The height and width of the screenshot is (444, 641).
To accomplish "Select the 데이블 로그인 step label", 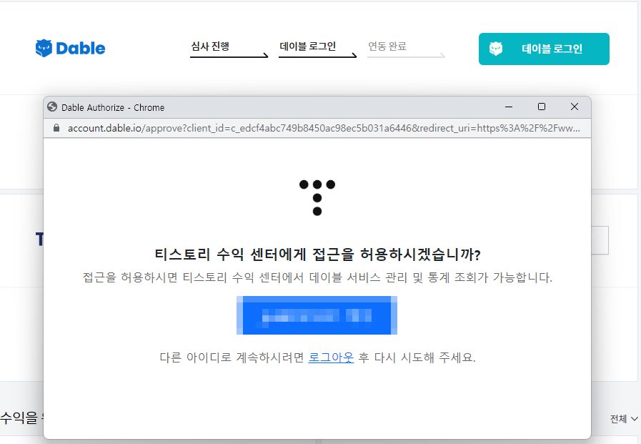I will click(308, 46).
